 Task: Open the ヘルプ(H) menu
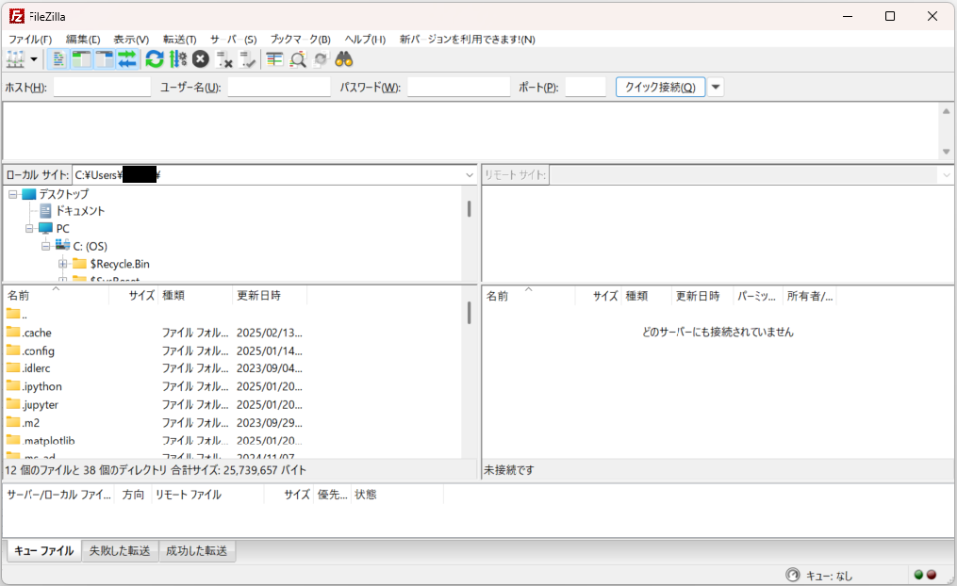click(x=365, y=39)
